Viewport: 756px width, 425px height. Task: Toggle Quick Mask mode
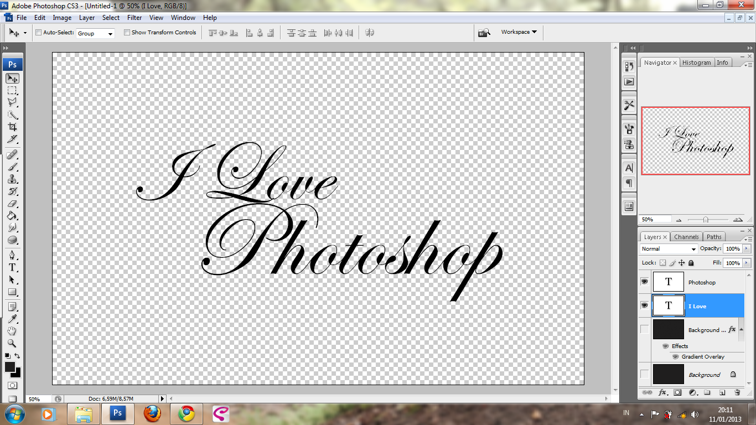click(12, 385)
